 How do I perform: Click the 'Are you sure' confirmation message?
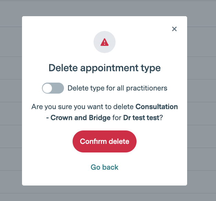pos(83,107)
